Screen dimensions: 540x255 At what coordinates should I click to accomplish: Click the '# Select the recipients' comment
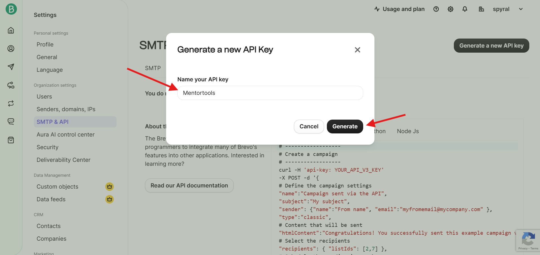coord(314,241)
